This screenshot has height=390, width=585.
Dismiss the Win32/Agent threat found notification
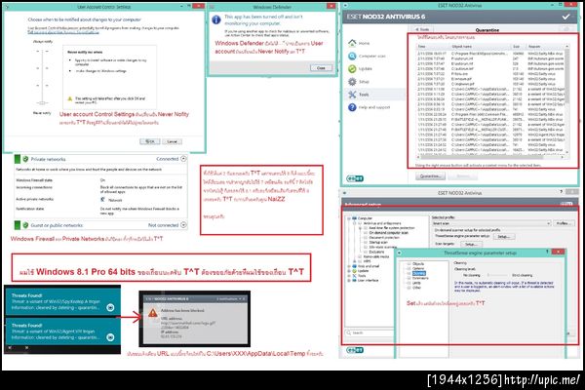click(110, 337)
